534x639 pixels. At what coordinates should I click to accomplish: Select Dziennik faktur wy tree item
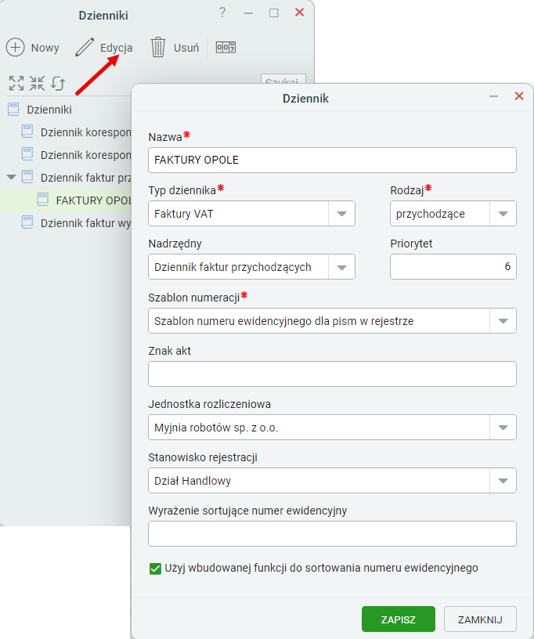point(85,223)
